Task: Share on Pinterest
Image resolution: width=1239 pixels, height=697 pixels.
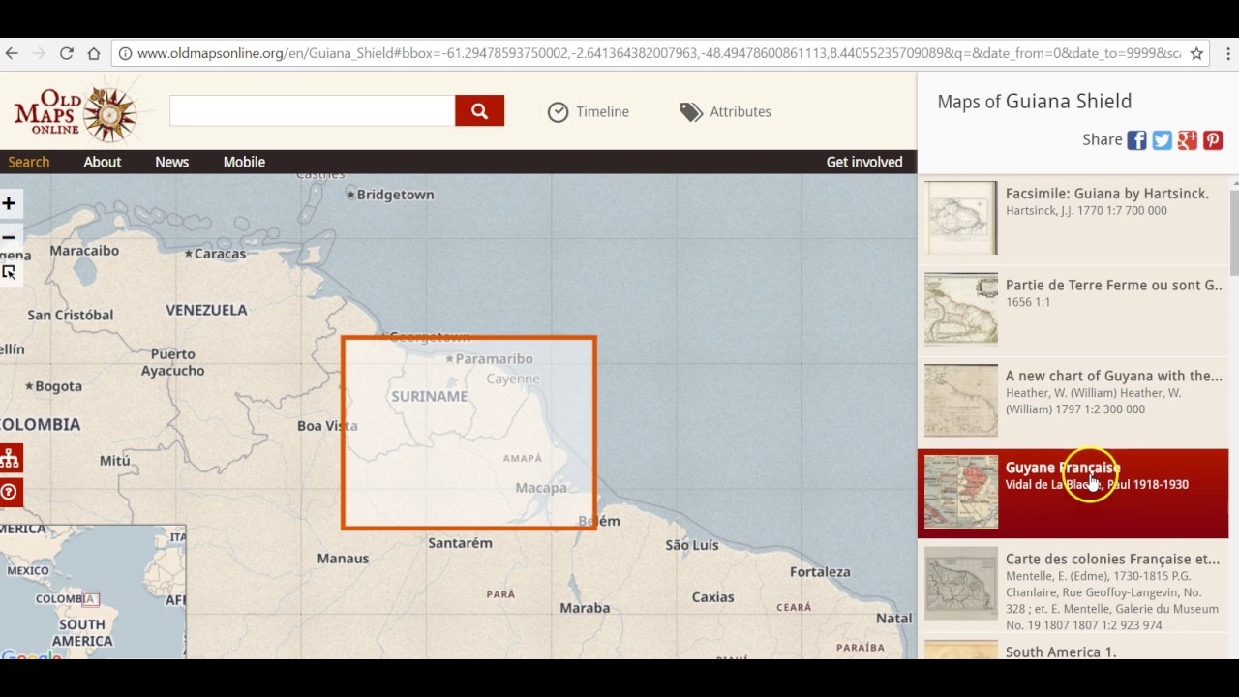Action: (x=1213, y=140)
